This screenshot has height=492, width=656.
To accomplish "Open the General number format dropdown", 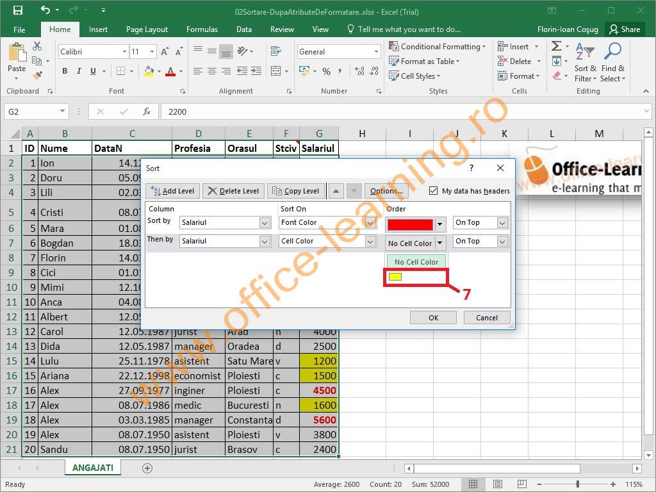I will pos(376,51).
